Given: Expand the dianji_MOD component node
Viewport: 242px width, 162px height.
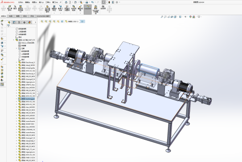Looking at the screenshot, I should click(16, 65).
